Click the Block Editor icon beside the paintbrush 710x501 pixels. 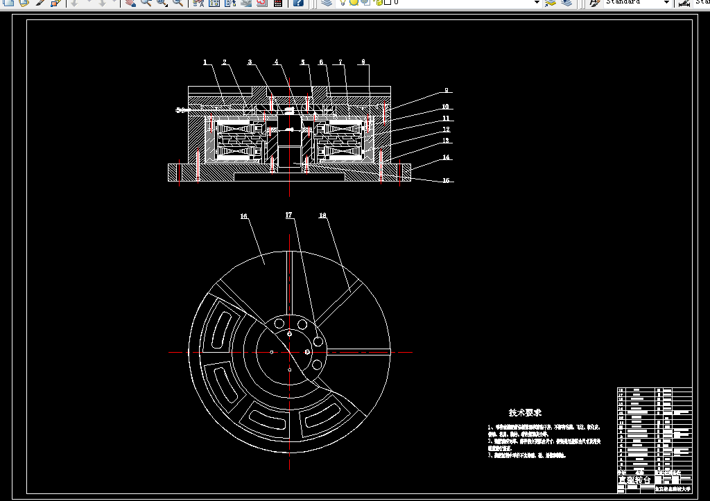point(55,3)
